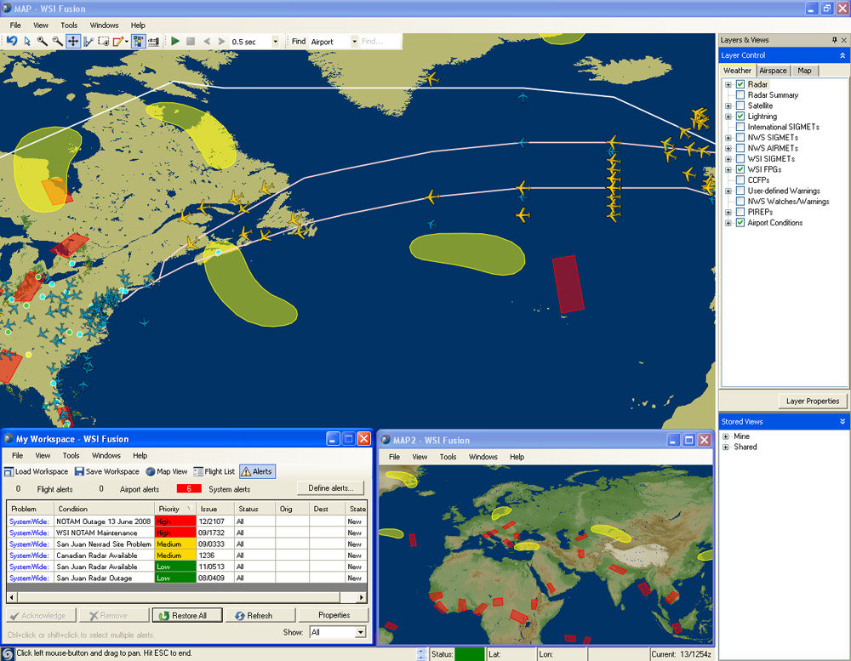Expand the NWS AIRMETs tree node
The width and height of the screenshot is (851, 661).
pos(728,148)
